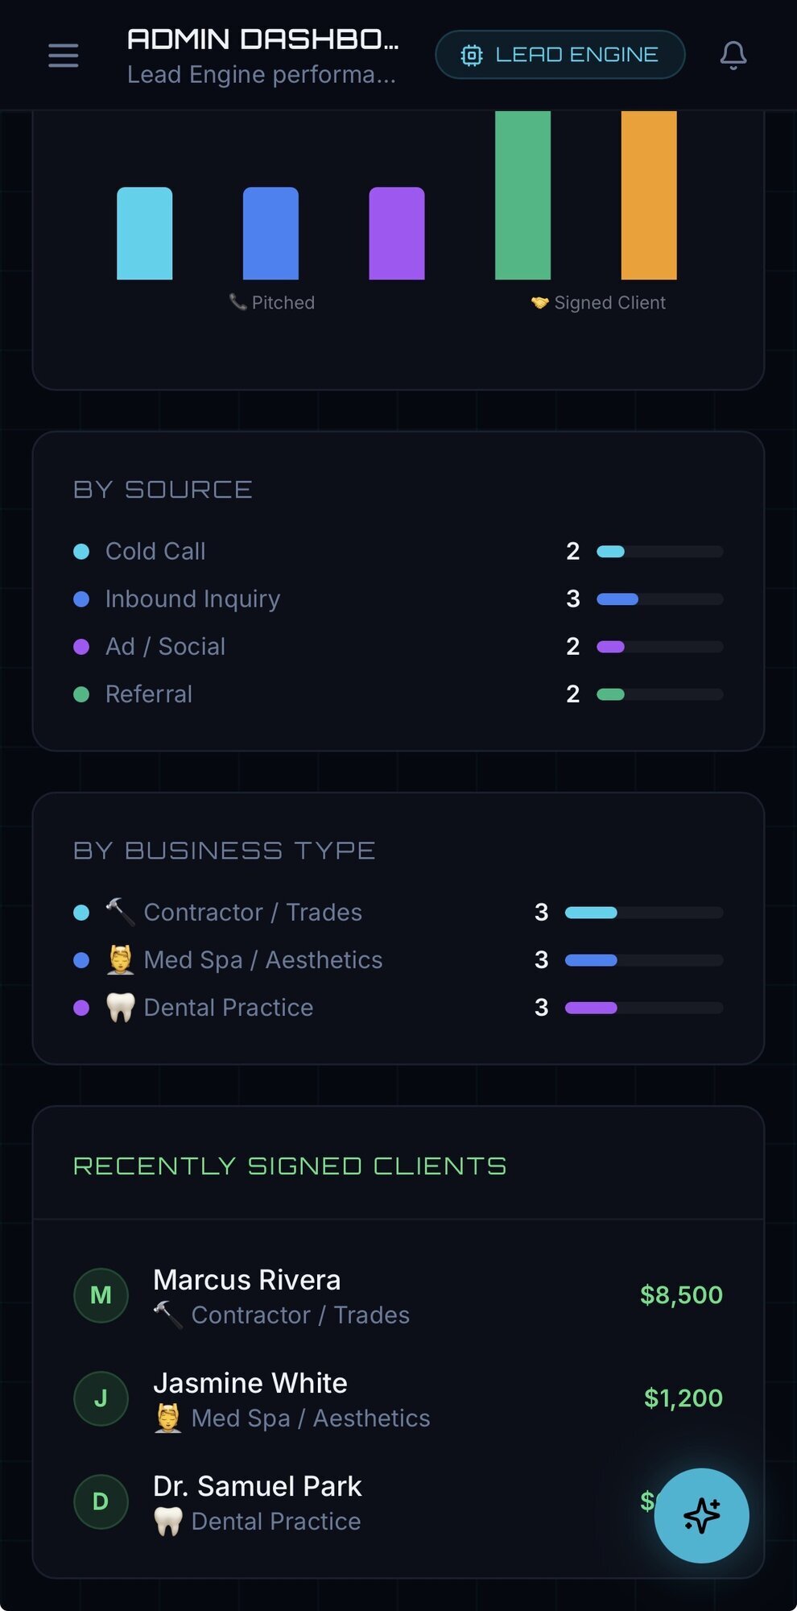
Task: Click the green bar in the chart
Action: [x=522, y=195]
